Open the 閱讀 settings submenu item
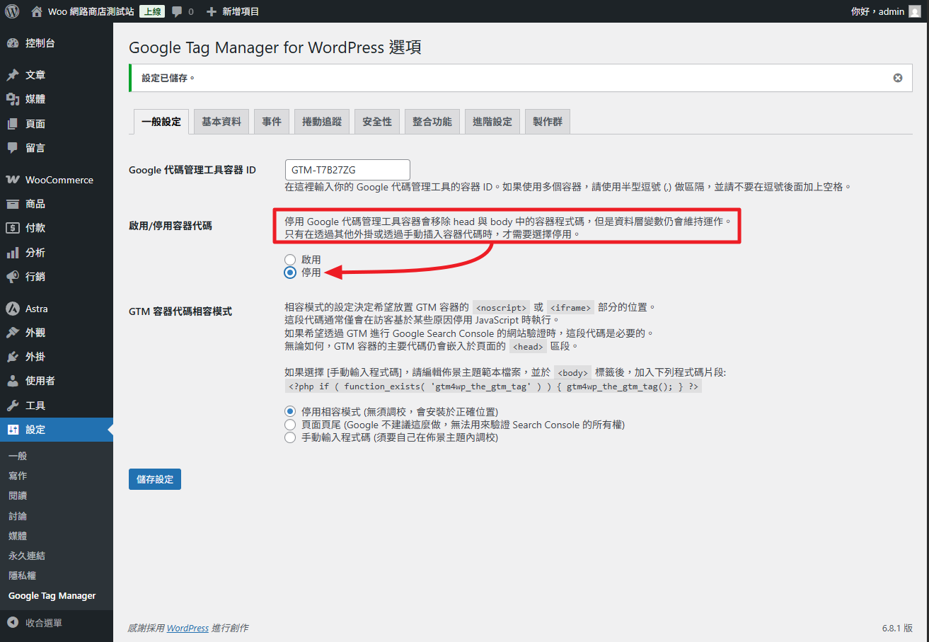929x642 pixels. coord(18,495)
